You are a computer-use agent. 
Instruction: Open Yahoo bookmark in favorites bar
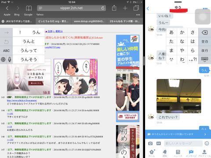(40, 14)
